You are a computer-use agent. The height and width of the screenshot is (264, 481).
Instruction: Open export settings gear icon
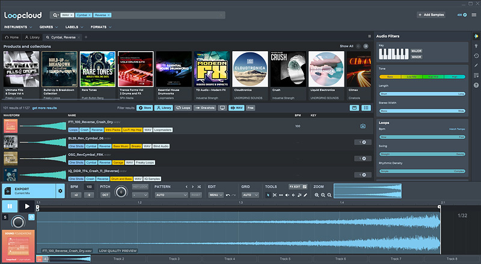click(60, 191)
